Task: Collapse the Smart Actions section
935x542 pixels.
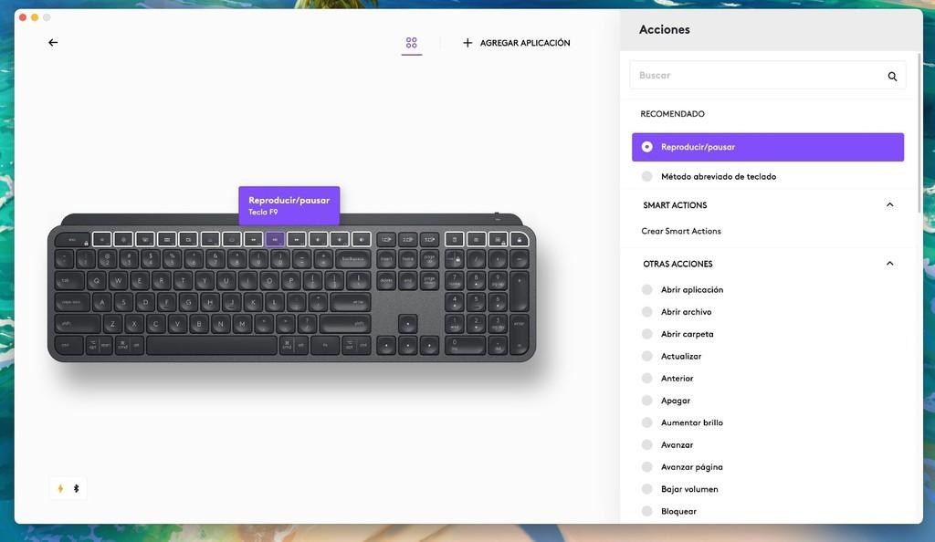Action: tap(889, 205)
